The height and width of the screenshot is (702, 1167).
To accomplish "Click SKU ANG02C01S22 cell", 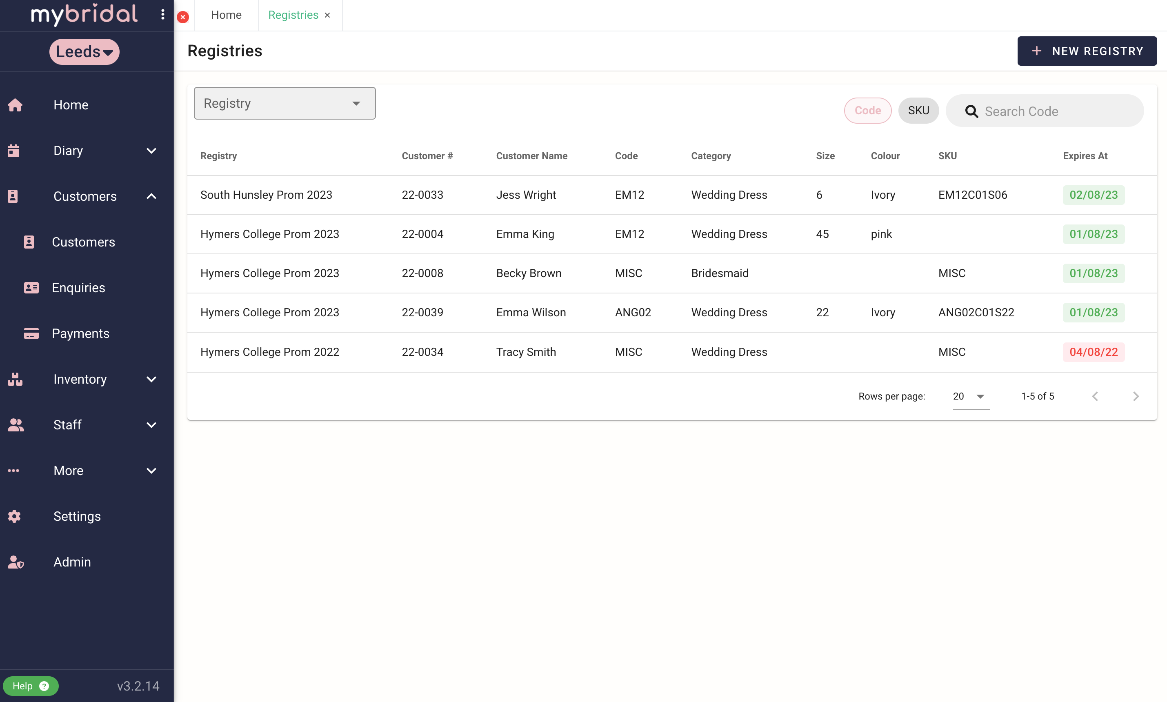I will point(976,313).
